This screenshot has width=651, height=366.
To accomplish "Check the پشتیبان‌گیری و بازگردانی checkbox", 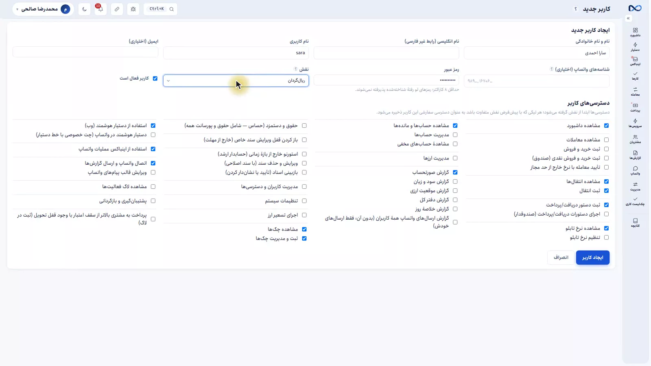I will pyautogui.click(x=153, y=201).
